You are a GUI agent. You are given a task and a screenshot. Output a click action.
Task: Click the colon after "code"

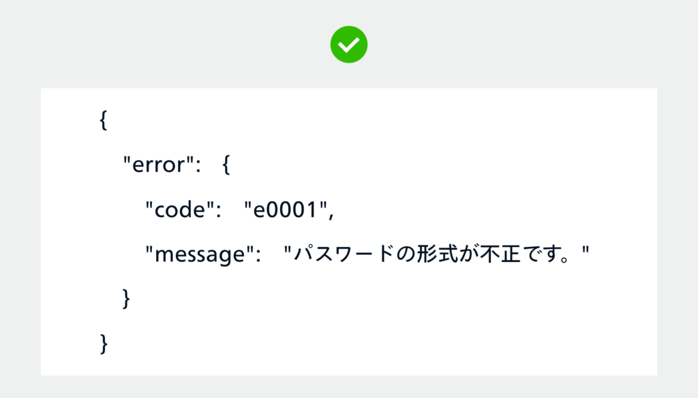220,211
